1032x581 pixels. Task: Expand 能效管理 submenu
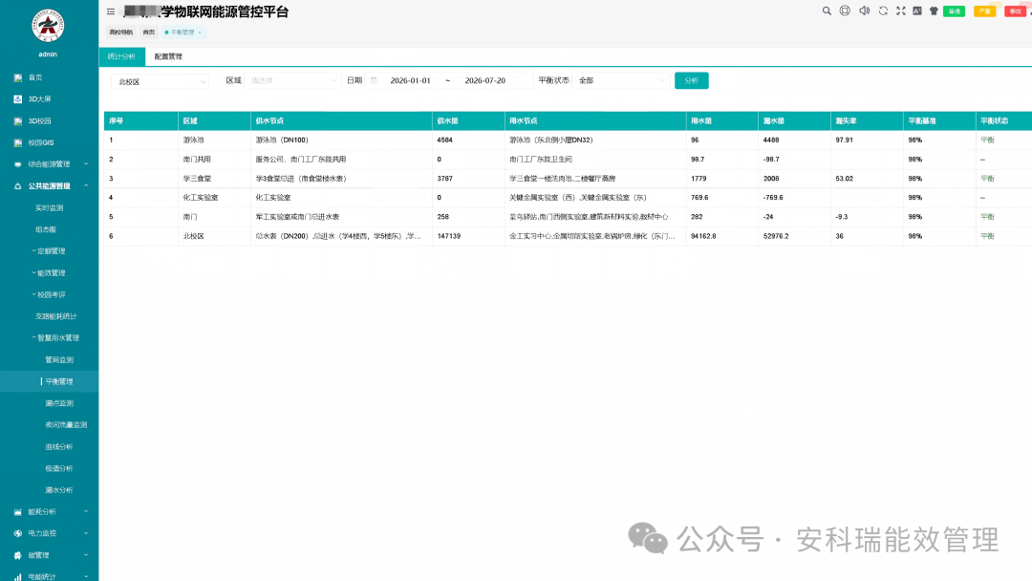pos(50,273)
